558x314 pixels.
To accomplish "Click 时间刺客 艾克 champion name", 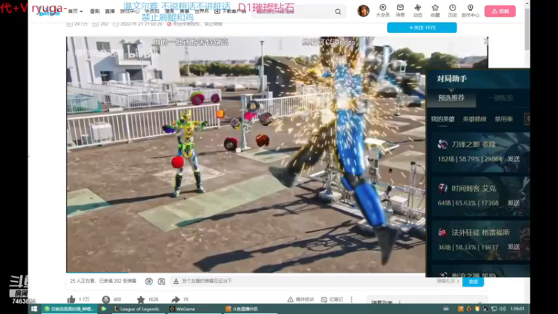I will click(x=474, y=188).
